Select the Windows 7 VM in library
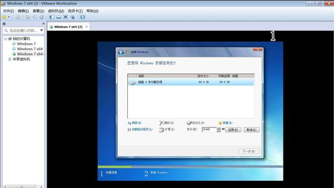Screen dimensions: 334x188 [26, 43]
